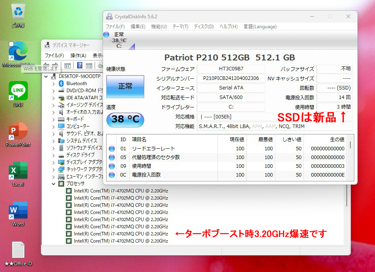
Task: Click the serial number field P210PICB241204002306
Action: tap(231, 78)
